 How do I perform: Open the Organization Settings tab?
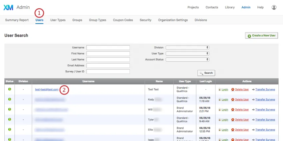pyautogui.click(x=173, y=20)
